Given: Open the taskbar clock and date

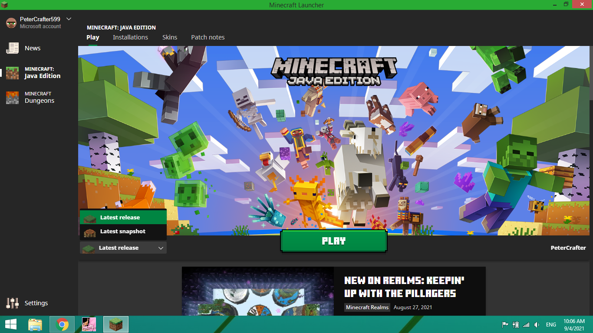Looking at the screenshot, I should [574, 324].
